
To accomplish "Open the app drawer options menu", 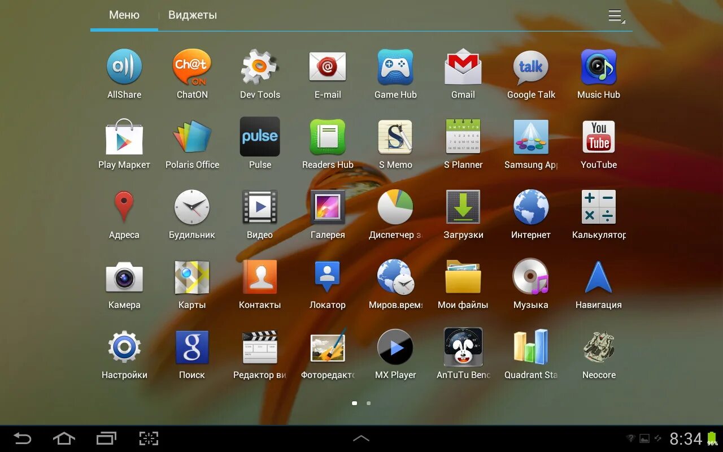I will pos(616,16).
